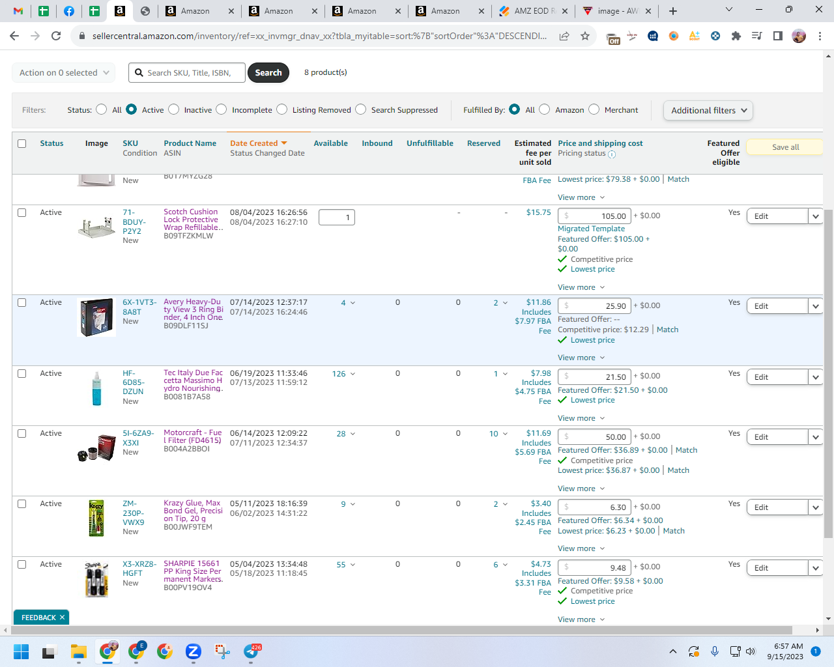The height and width of the screenshot is (667, 834).
Task: Open the Gmail pinned tab
Action: pos(18,11)
